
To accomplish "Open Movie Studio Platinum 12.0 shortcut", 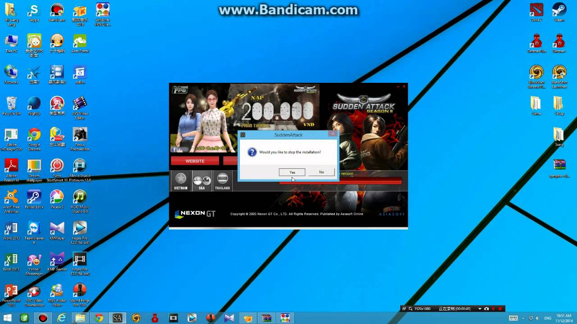I will [x=80, y=171].
